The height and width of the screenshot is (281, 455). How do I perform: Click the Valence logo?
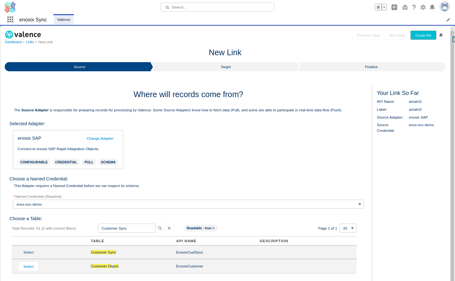pos(23,34)
